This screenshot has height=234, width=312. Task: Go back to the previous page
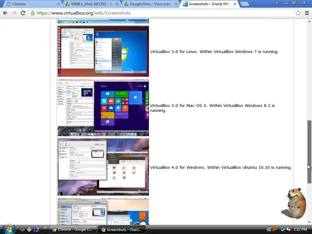(x=5, y=13)
